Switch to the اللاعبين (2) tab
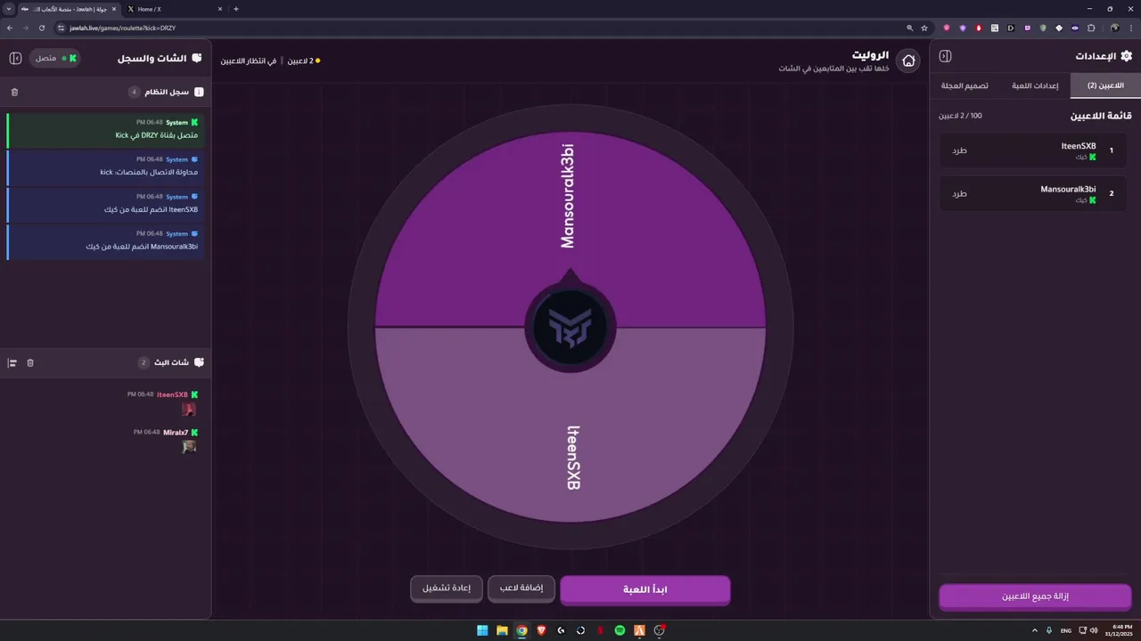The height and width of the screenshot is (641, 1141). 1105,85
